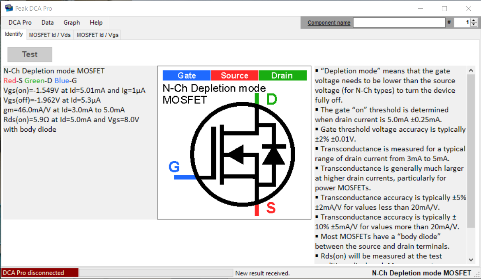The width and height of the screenshot is (481, 279).
Task: Click the Vgs(on)=-1.549V result line
Action: [74, 90]
